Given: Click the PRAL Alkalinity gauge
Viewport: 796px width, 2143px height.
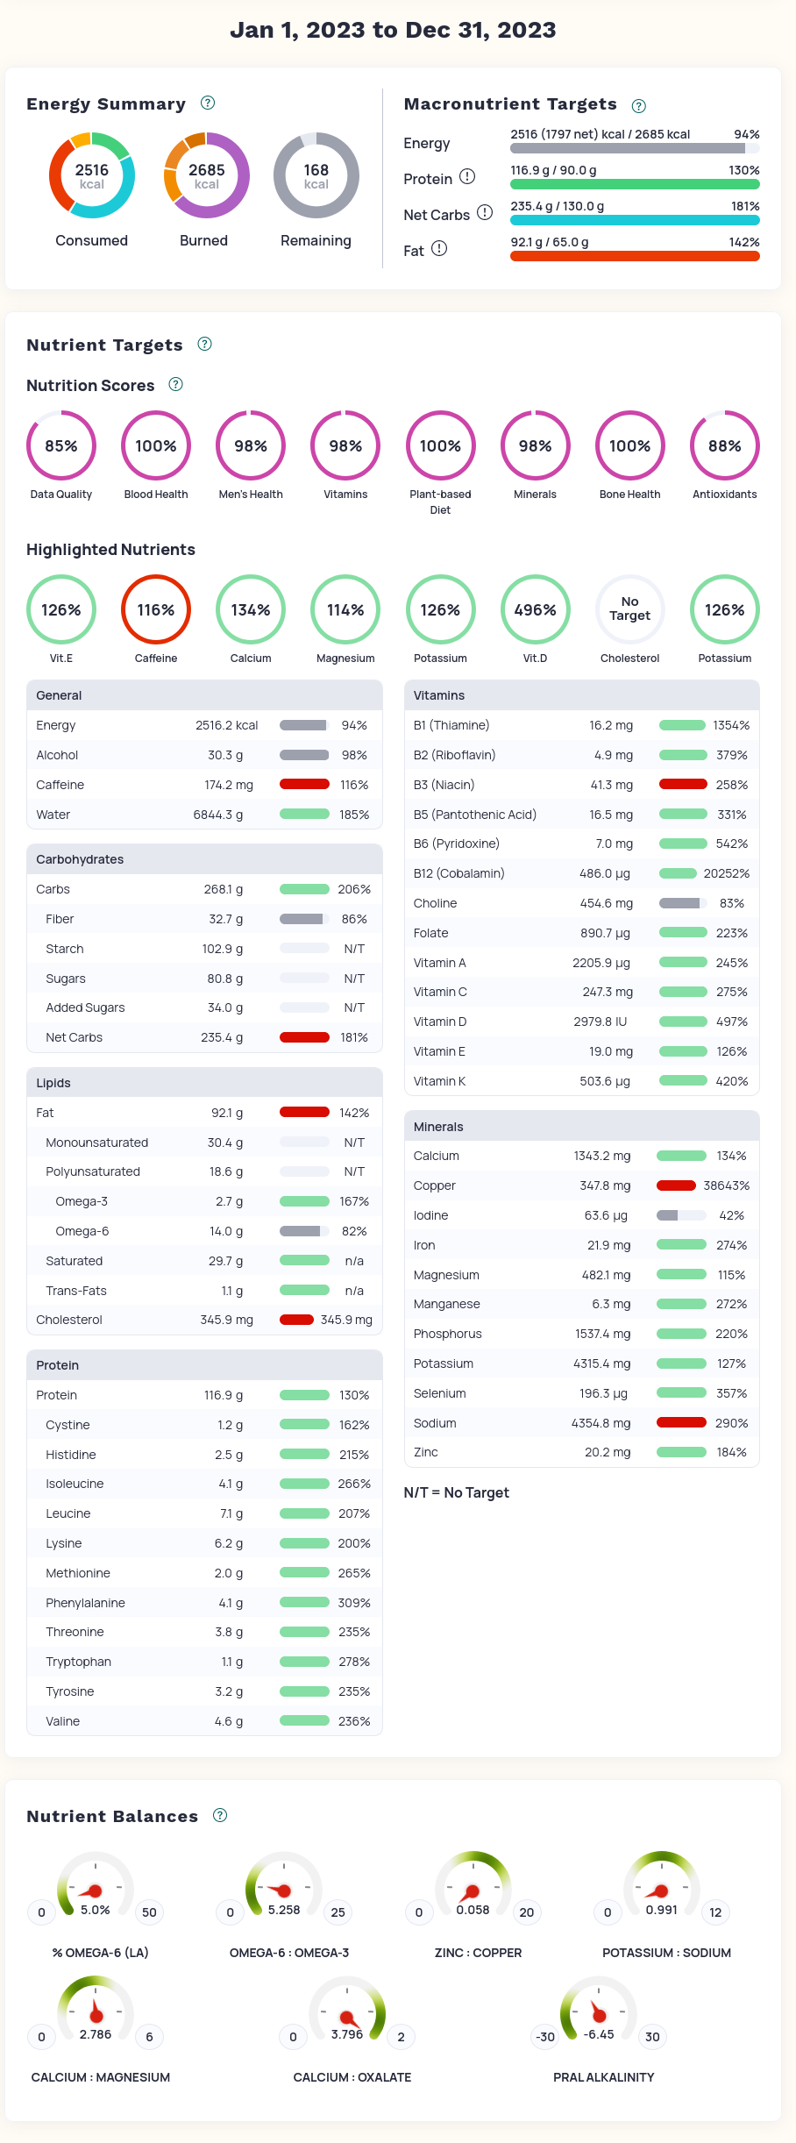Looking at the screenshot, I should (599, 2012).
